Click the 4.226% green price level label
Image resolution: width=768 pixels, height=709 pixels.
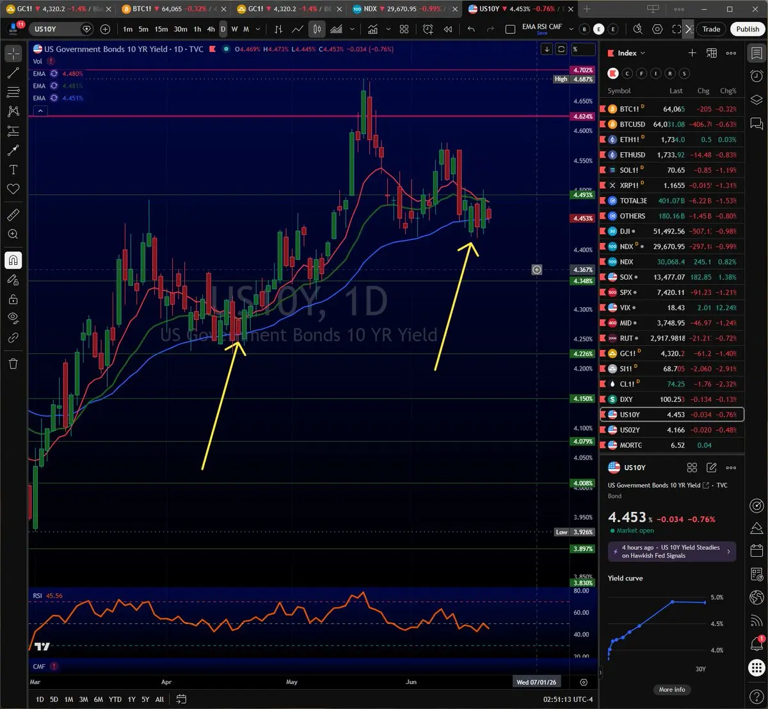coord(582,354)
